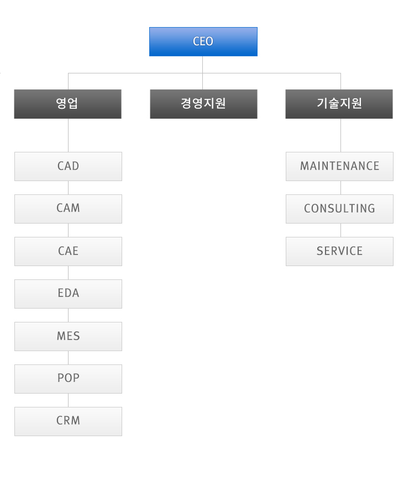Open the CRM item
The width and height of the screenshot is (409, 493).
(68, 421)
